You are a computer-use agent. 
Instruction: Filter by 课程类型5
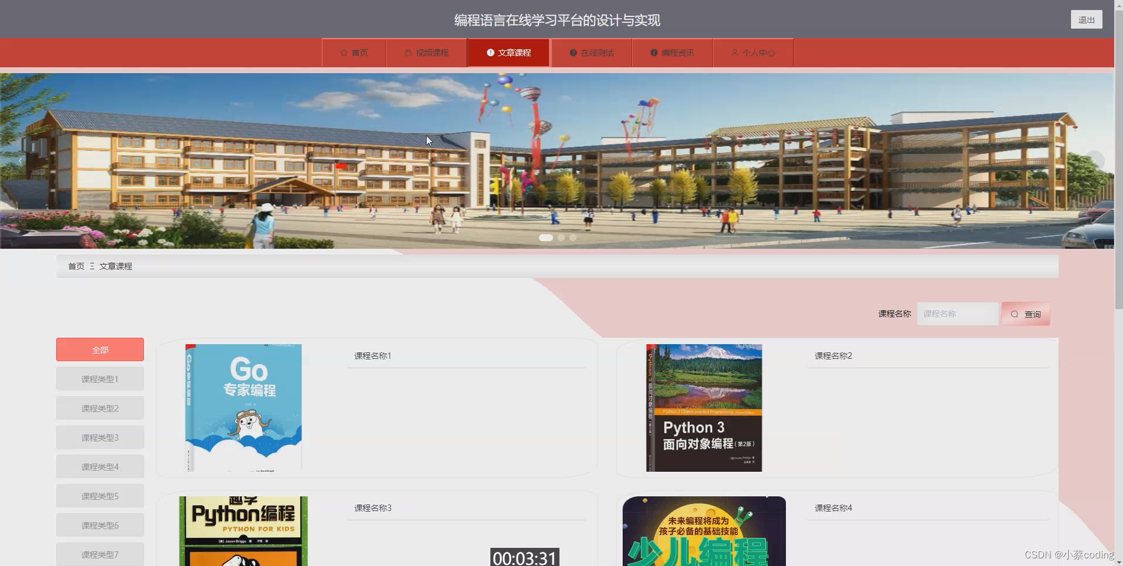(x=100, y=496)
